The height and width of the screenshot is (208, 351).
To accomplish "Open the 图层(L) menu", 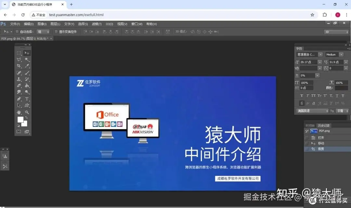I will 55,24.
